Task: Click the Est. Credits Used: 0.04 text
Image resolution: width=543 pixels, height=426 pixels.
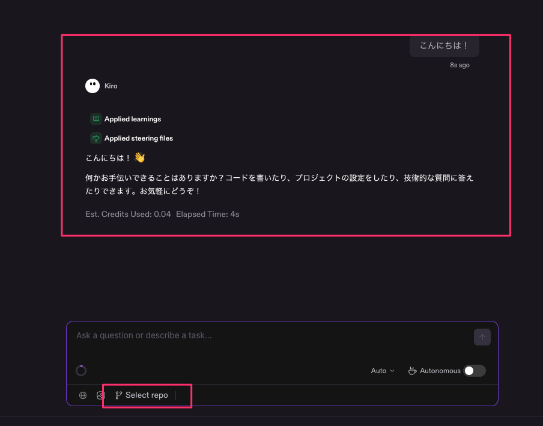Action: [128, 214]
